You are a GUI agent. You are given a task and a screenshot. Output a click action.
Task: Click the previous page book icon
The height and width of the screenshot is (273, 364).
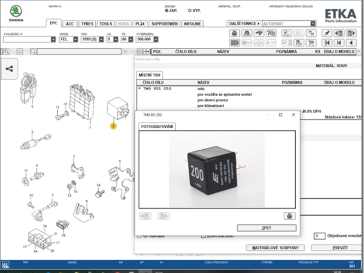tap(339, 33)
